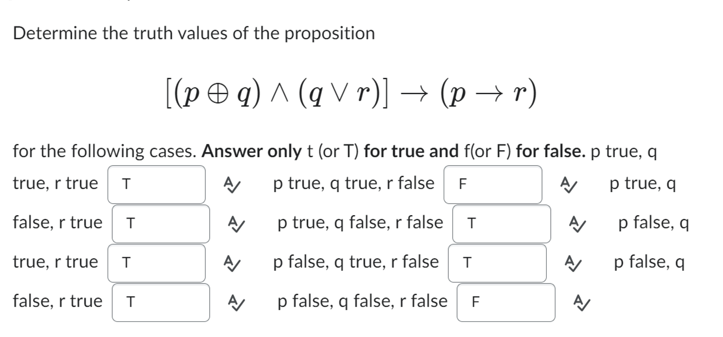Click the question prompt Determine the truth values
This screenshot has height=337, width=723.
[193, 33]
